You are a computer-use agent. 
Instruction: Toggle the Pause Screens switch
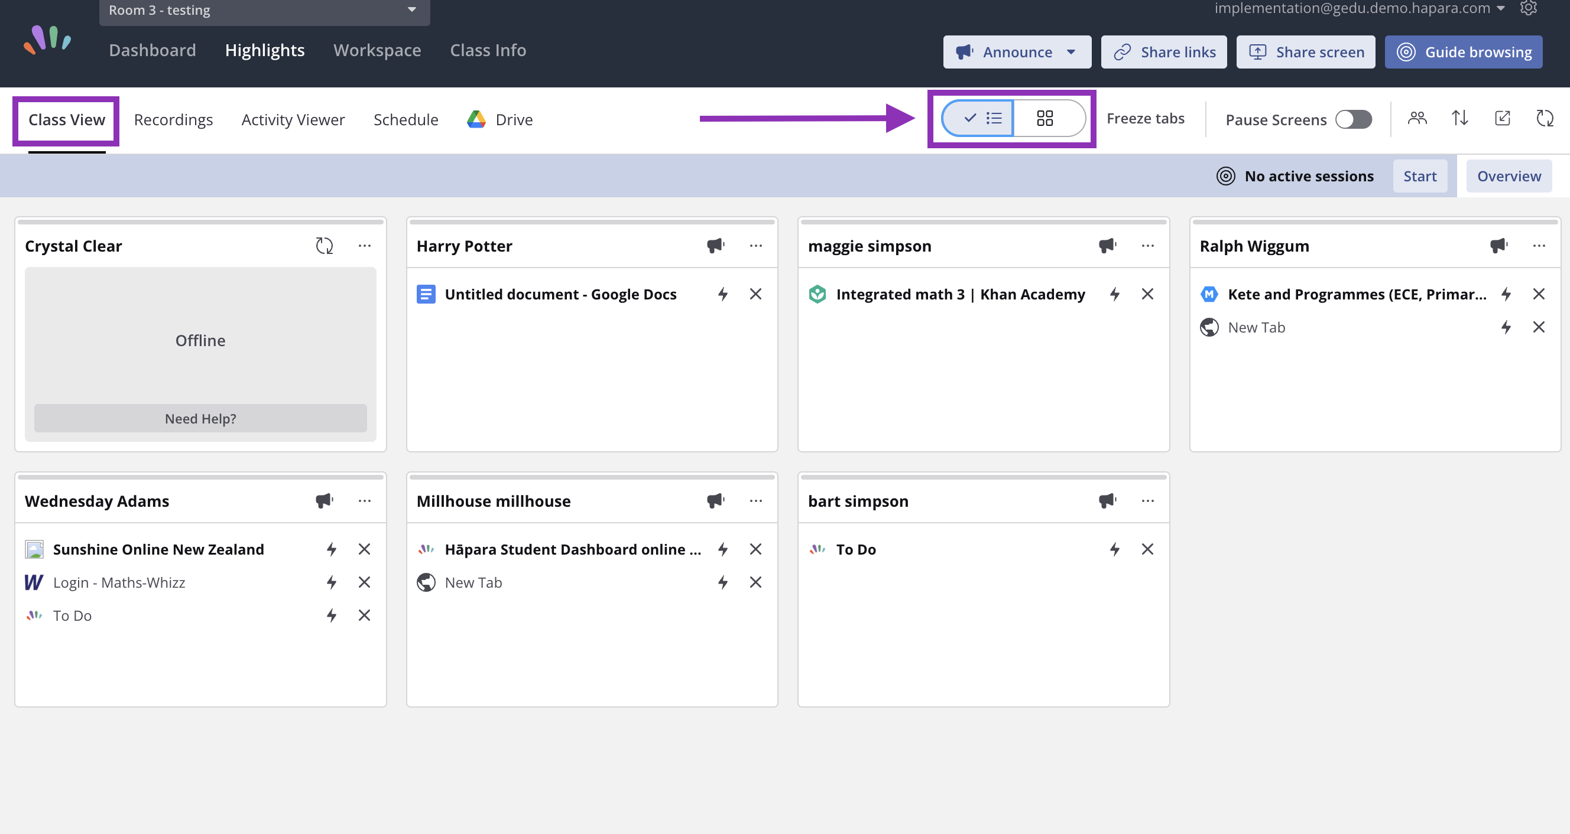tap(1354, 119)
